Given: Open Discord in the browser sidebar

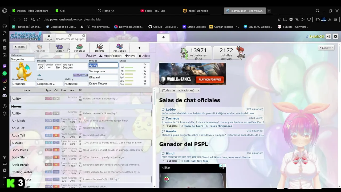Looking at the screenshot, I should pos(5,95).
